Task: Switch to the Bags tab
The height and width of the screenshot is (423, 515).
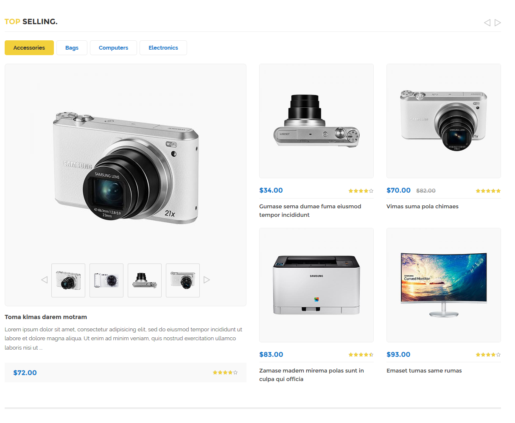Action: (72, 48)
